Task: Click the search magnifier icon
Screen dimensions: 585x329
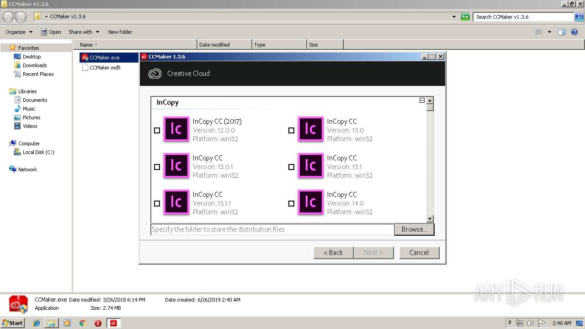Action: point(580,17)
